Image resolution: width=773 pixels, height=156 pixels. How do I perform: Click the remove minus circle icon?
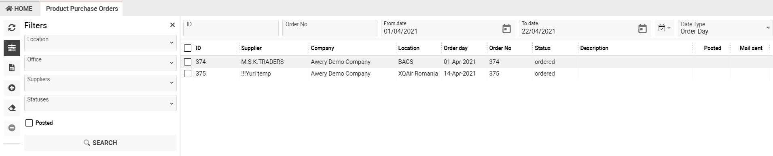(12, 128)
